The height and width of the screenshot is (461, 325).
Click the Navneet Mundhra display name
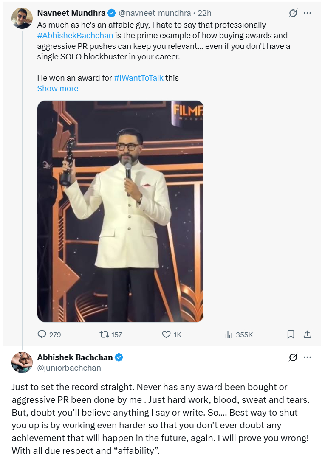71,13
